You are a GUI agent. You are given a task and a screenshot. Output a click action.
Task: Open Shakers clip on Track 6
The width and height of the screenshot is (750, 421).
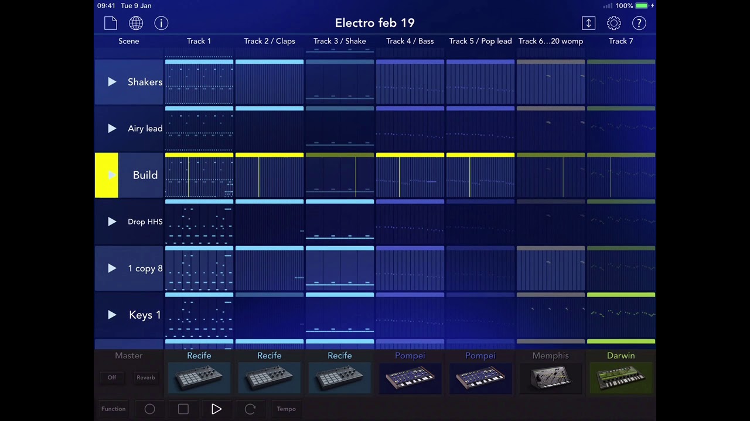(551, 82)
